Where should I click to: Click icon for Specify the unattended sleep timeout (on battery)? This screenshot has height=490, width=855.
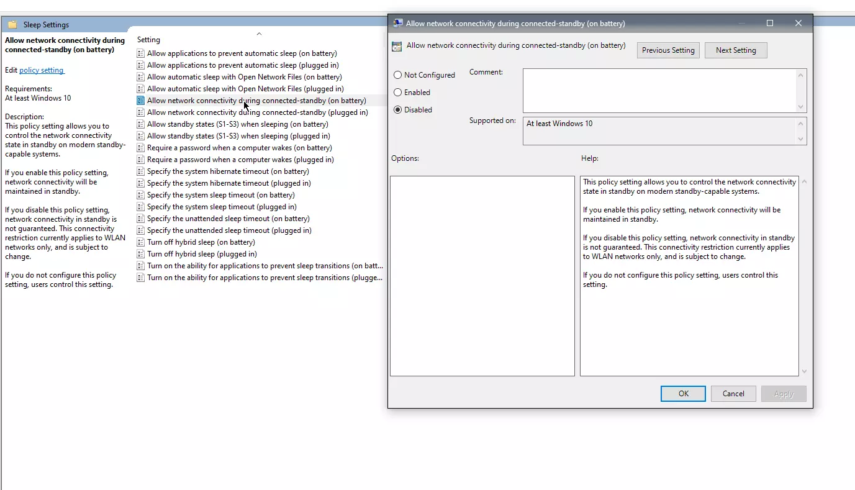coord(141,219)
